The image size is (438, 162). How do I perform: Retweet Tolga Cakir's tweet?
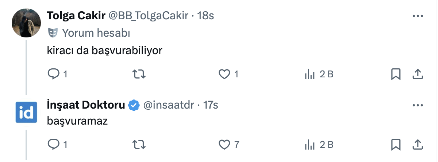tap(139, 74)
